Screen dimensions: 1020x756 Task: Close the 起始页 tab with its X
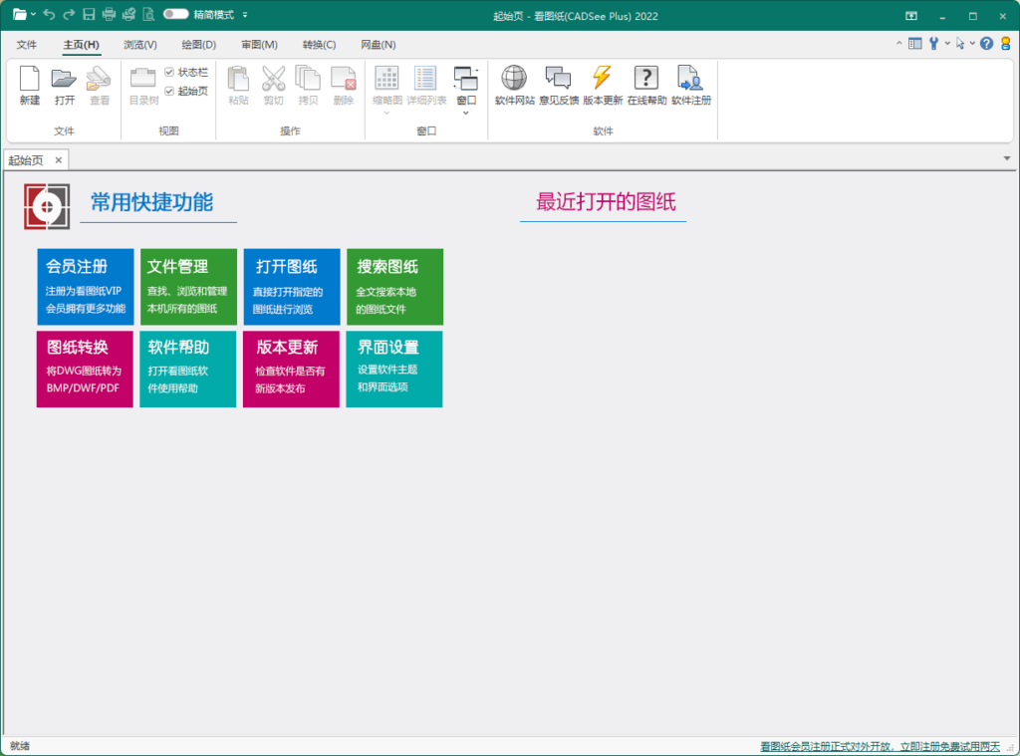coord(59,160)
